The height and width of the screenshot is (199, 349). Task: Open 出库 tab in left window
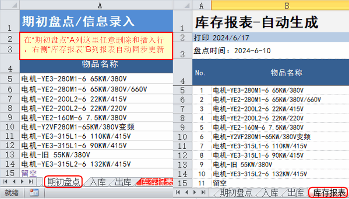pos(123,182)
